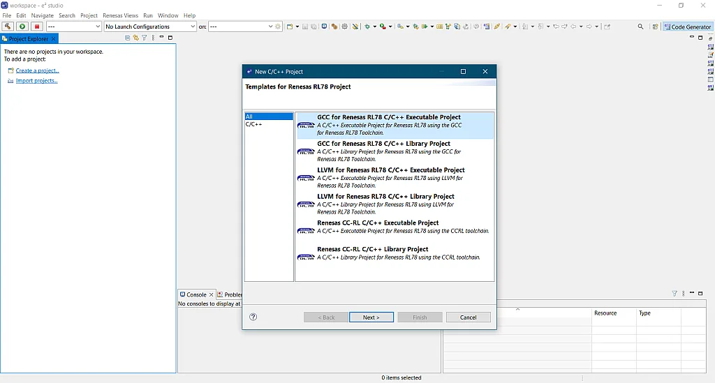715x383 pixels.
Task: Switch to the Console tab
Action: pyautogui.click(x=196, y=294)
